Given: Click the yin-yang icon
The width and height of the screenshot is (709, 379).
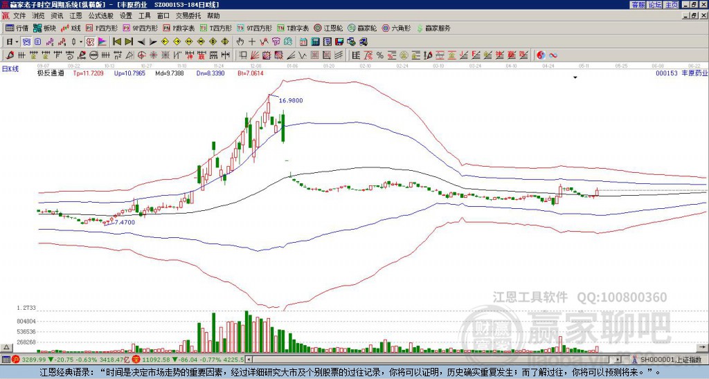Looking at the screenshot, I should pos(541,55).
